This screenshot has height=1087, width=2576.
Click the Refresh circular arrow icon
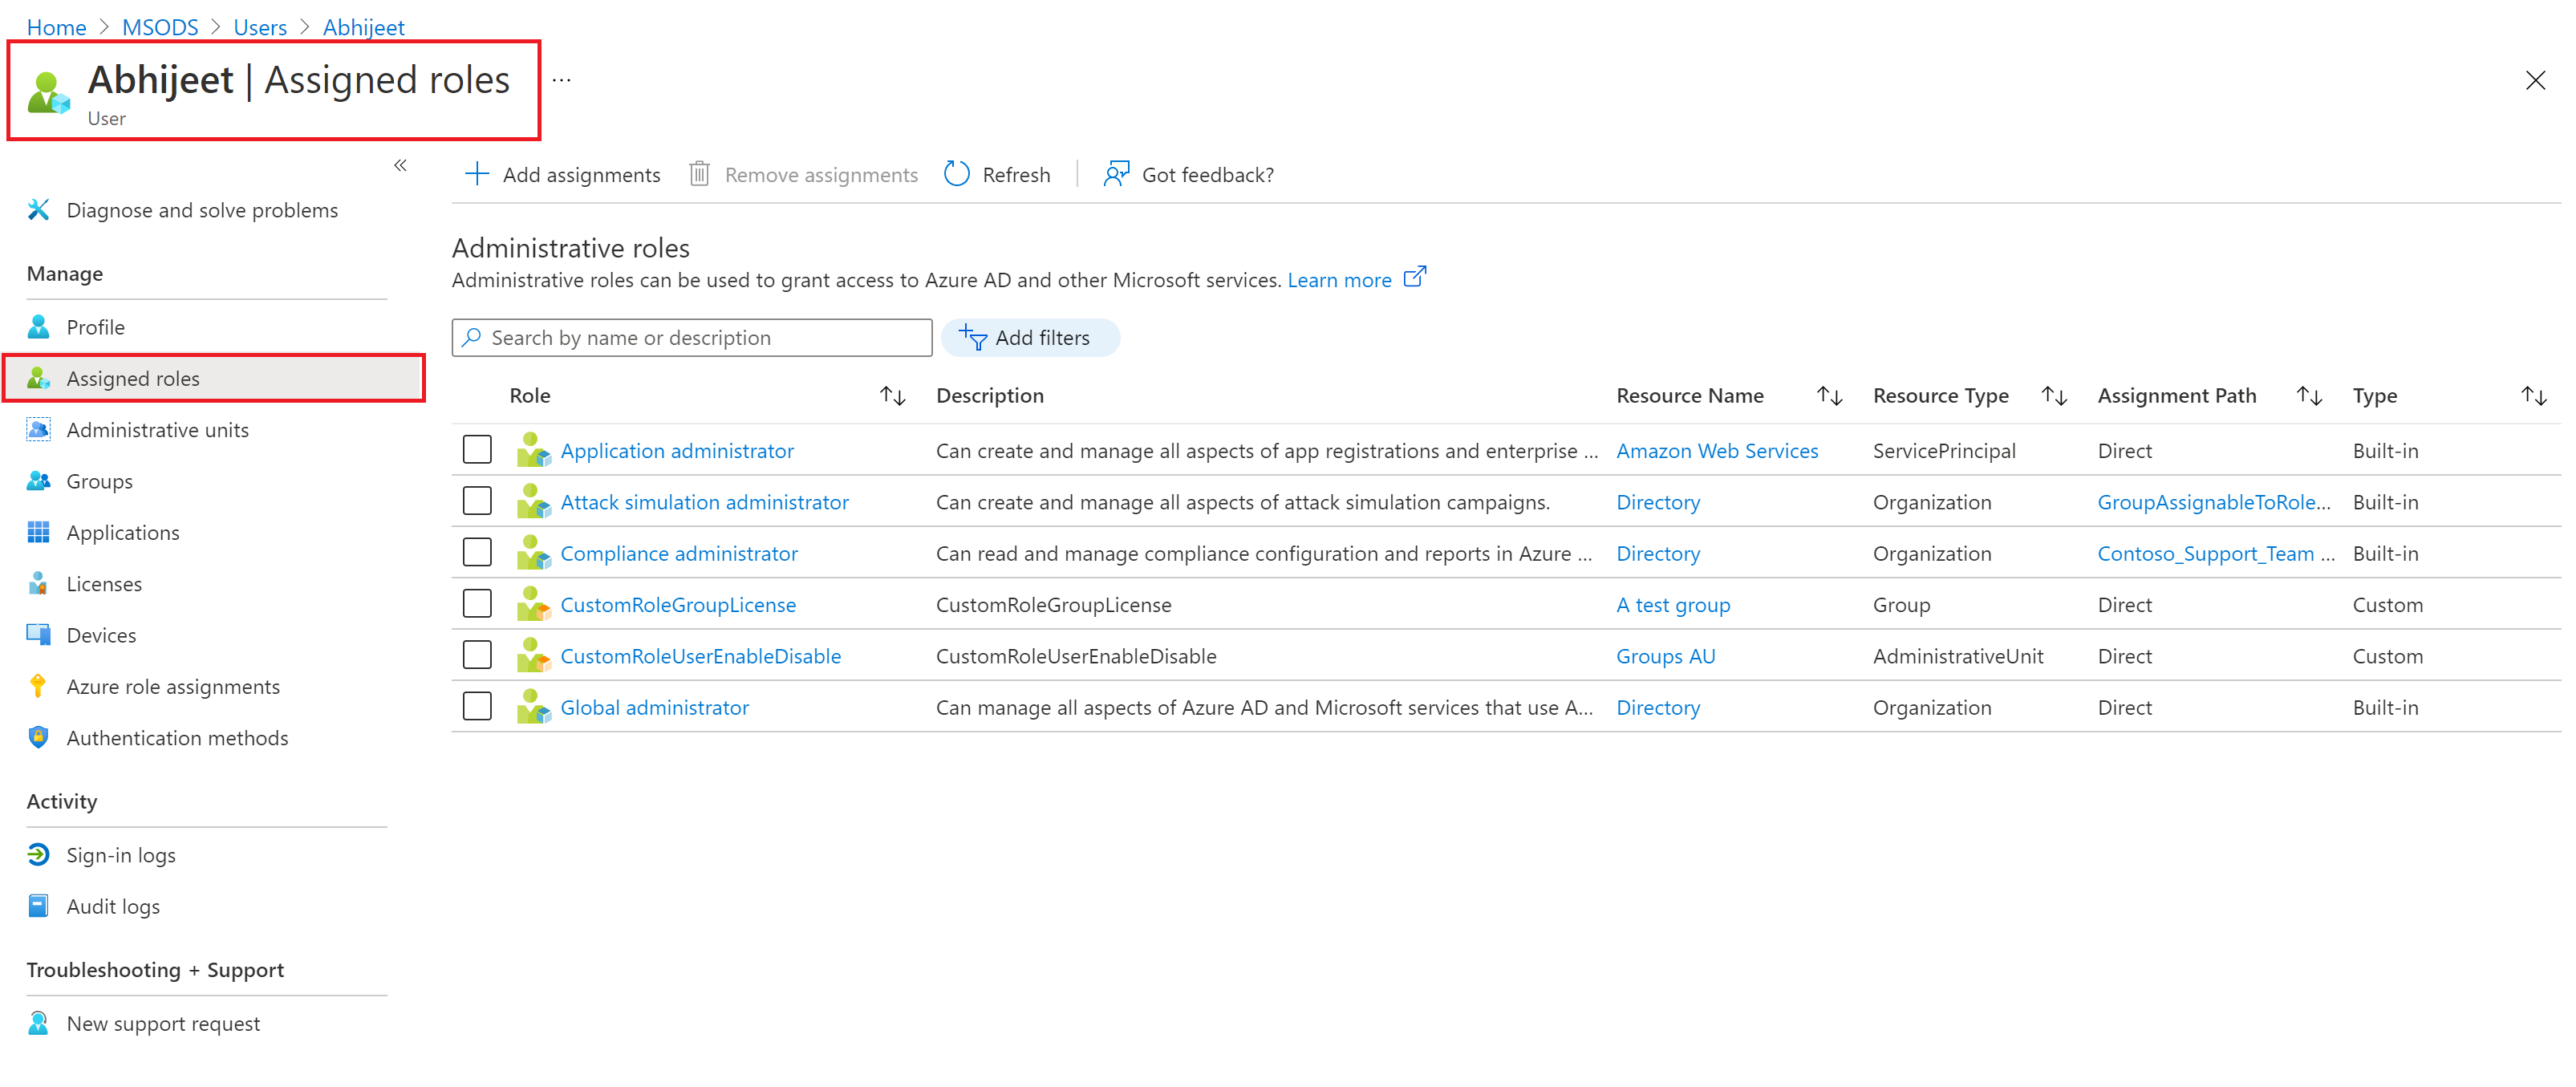click(x=956, y=174)
